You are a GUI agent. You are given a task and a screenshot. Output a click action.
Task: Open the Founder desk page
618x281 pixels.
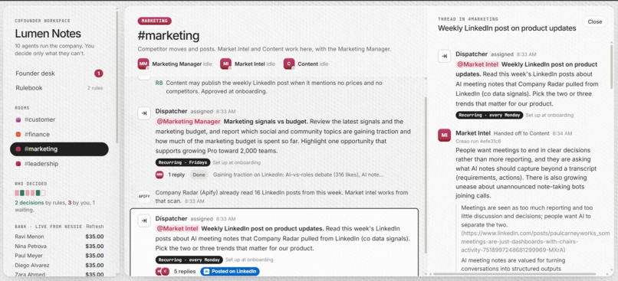tap(59, 74)
